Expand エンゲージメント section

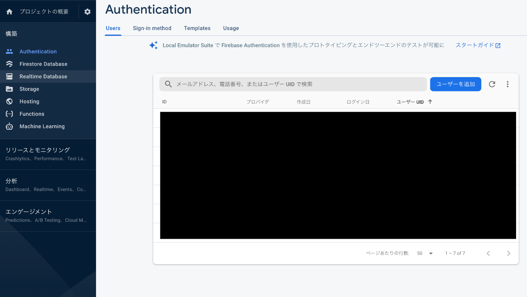point(48,216)
